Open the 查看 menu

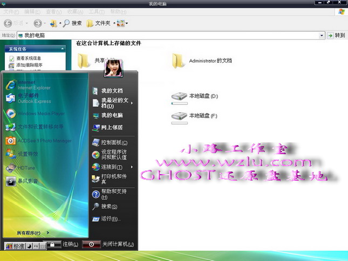[53, 11]
